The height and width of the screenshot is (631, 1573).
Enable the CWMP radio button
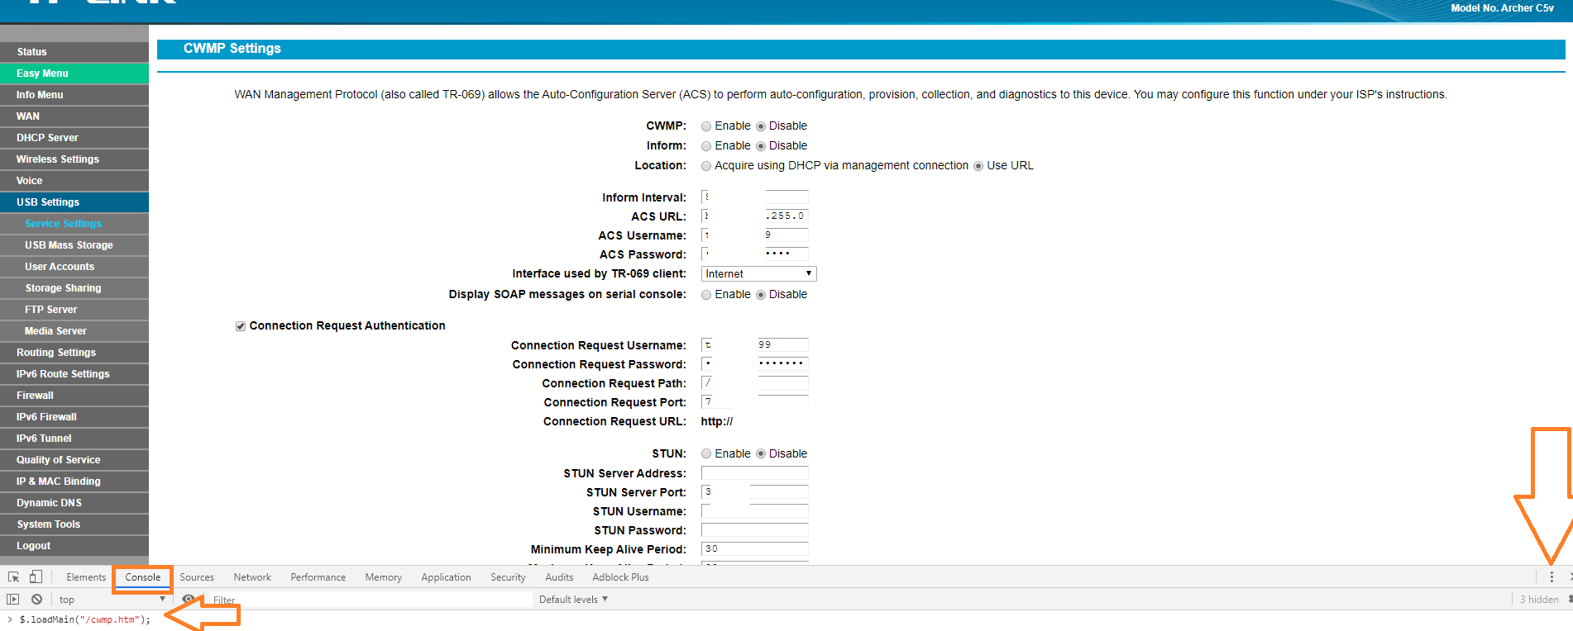(706, 126)
